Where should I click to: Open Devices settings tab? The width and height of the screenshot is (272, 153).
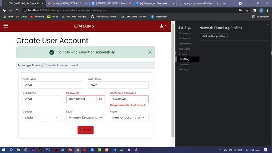point(182,54)
